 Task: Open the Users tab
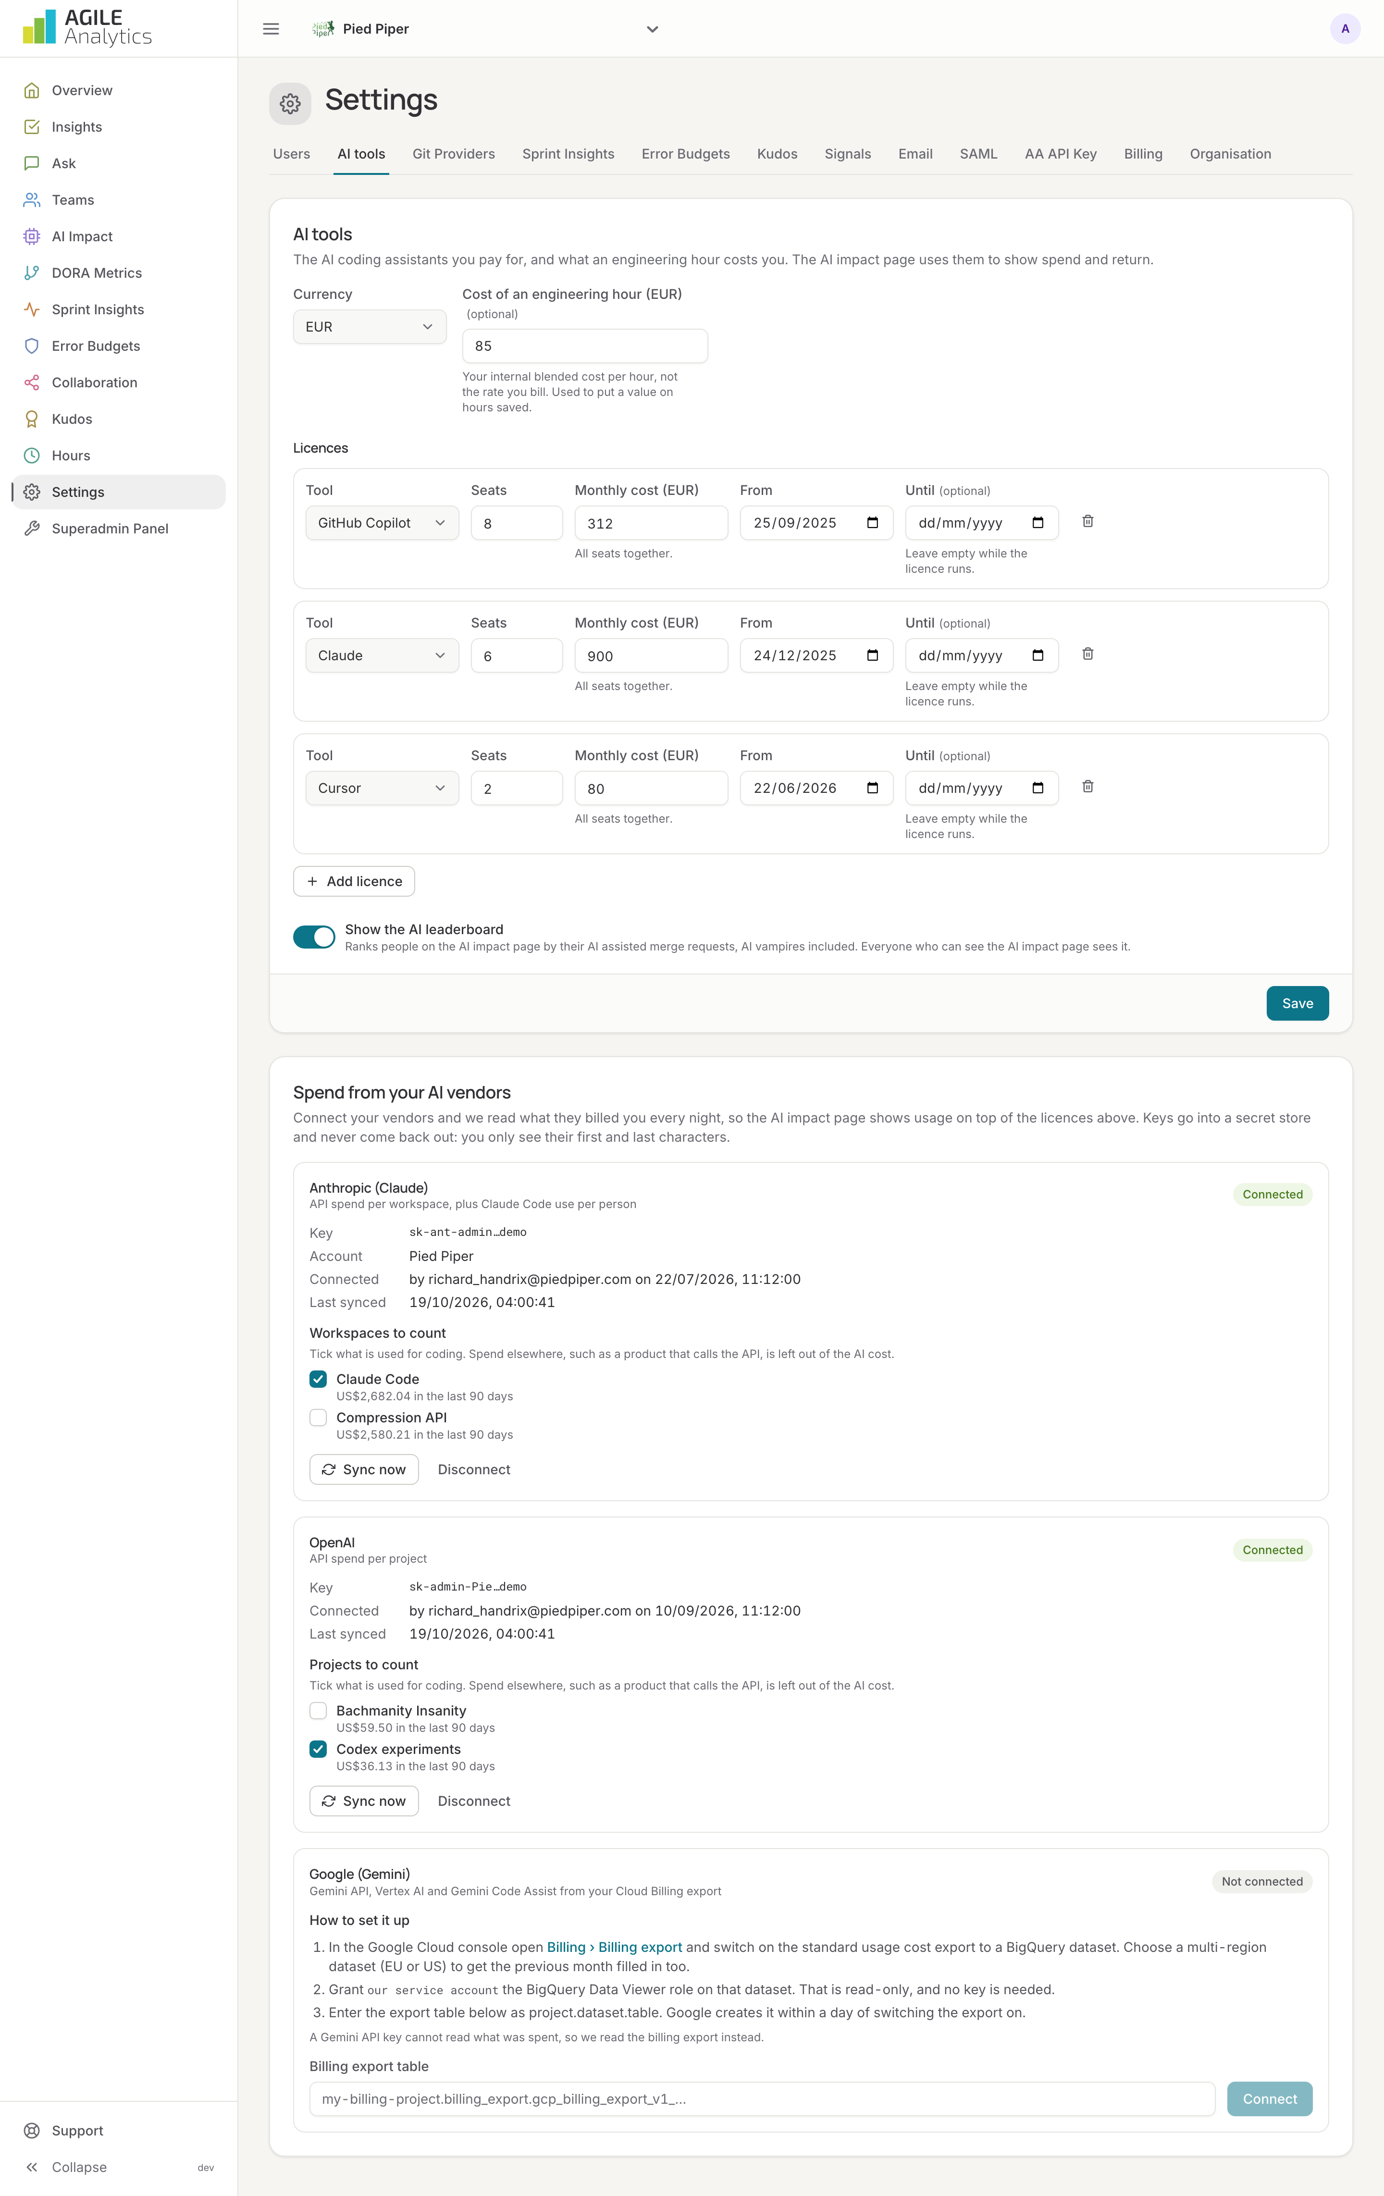point(292,154)
